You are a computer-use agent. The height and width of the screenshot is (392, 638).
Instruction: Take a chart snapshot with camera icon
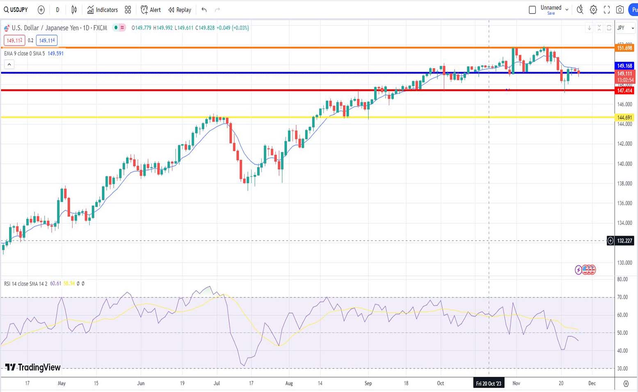[620, 10]
